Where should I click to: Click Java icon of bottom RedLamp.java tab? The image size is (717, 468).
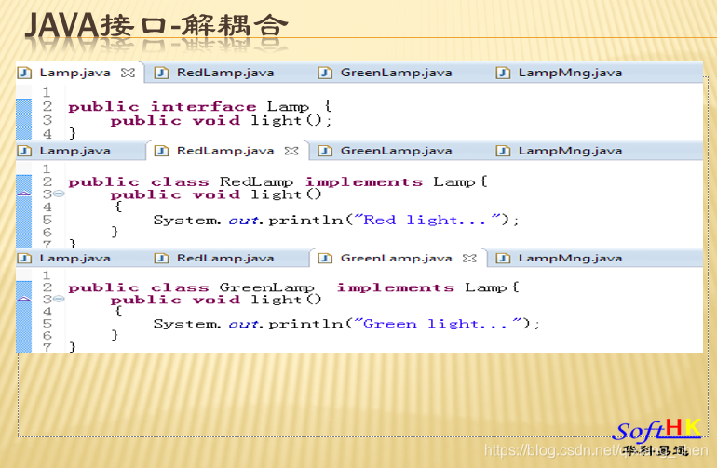pyautogui.click(x=161, y=259)
